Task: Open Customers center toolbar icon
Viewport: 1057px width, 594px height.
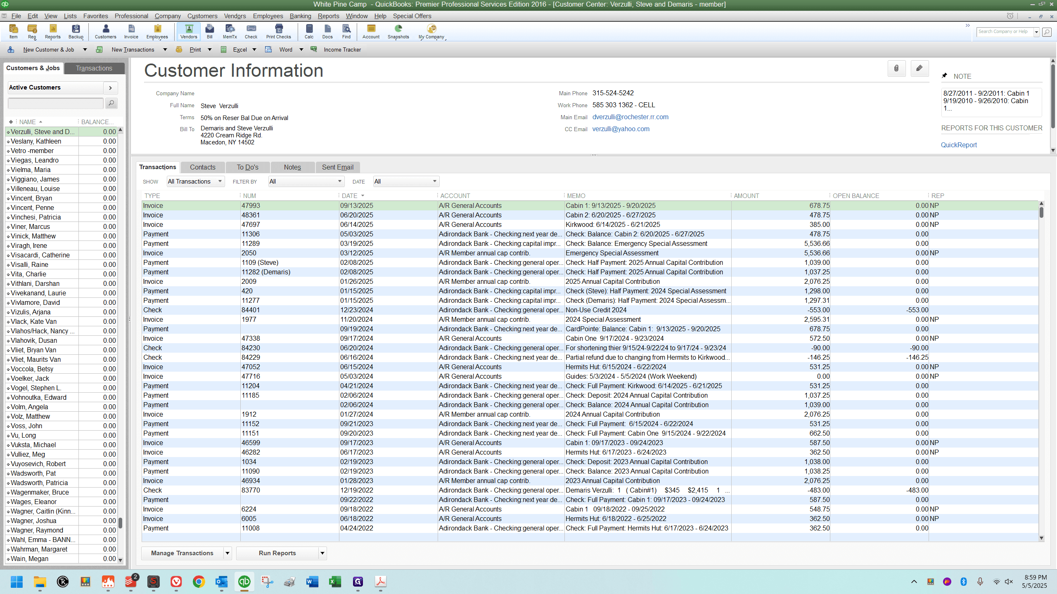Action: [x=105, y=32]
